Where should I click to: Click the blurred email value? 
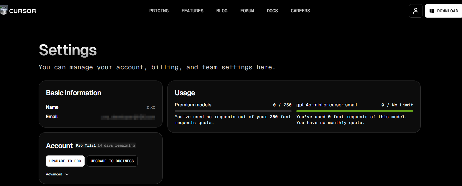pos(128,117)
